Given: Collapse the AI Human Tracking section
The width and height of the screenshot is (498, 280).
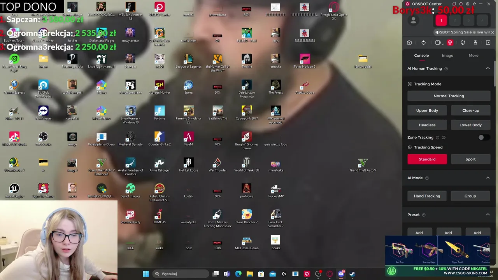Looking at the screenshot, I should coord(487,68).
